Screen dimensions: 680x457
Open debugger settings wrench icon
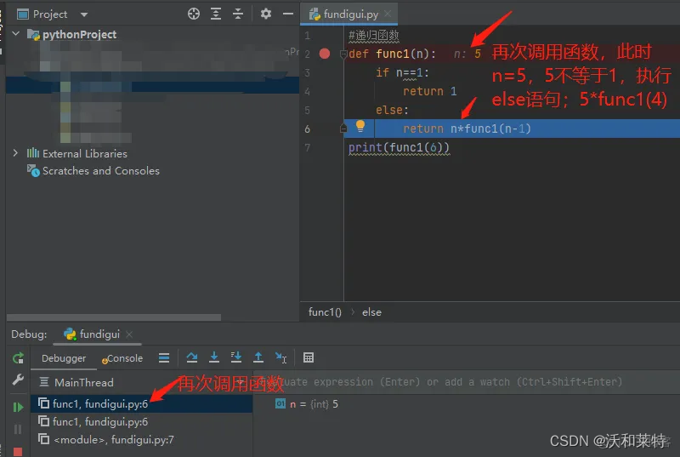18,380
